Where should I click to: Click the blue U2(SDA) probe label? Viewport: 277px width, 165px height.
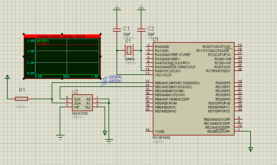[115, 77]
